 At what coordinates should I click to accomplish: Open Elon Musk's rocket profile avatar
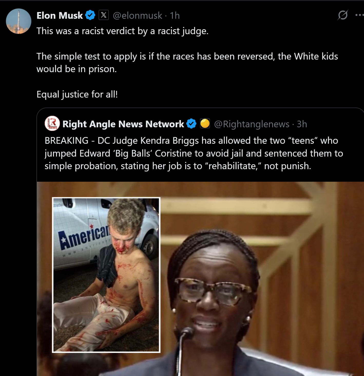click(x=18, y=21)
